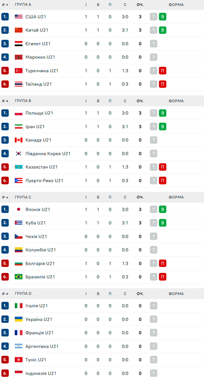The height and width of the screenshot is (379, 204).
Task: Click rank 6 badge for Таїланд U21
Action: tap(5, 84)
